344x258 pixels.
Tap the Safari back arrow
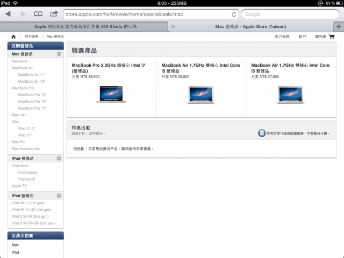8,14
